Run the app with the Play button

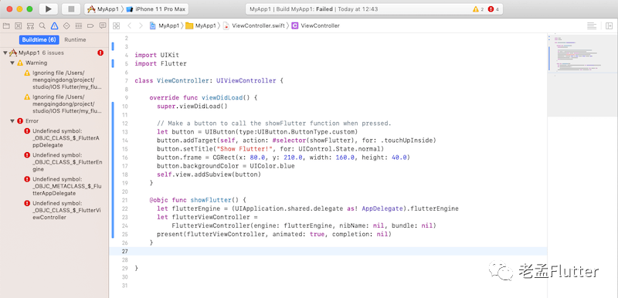49,8
